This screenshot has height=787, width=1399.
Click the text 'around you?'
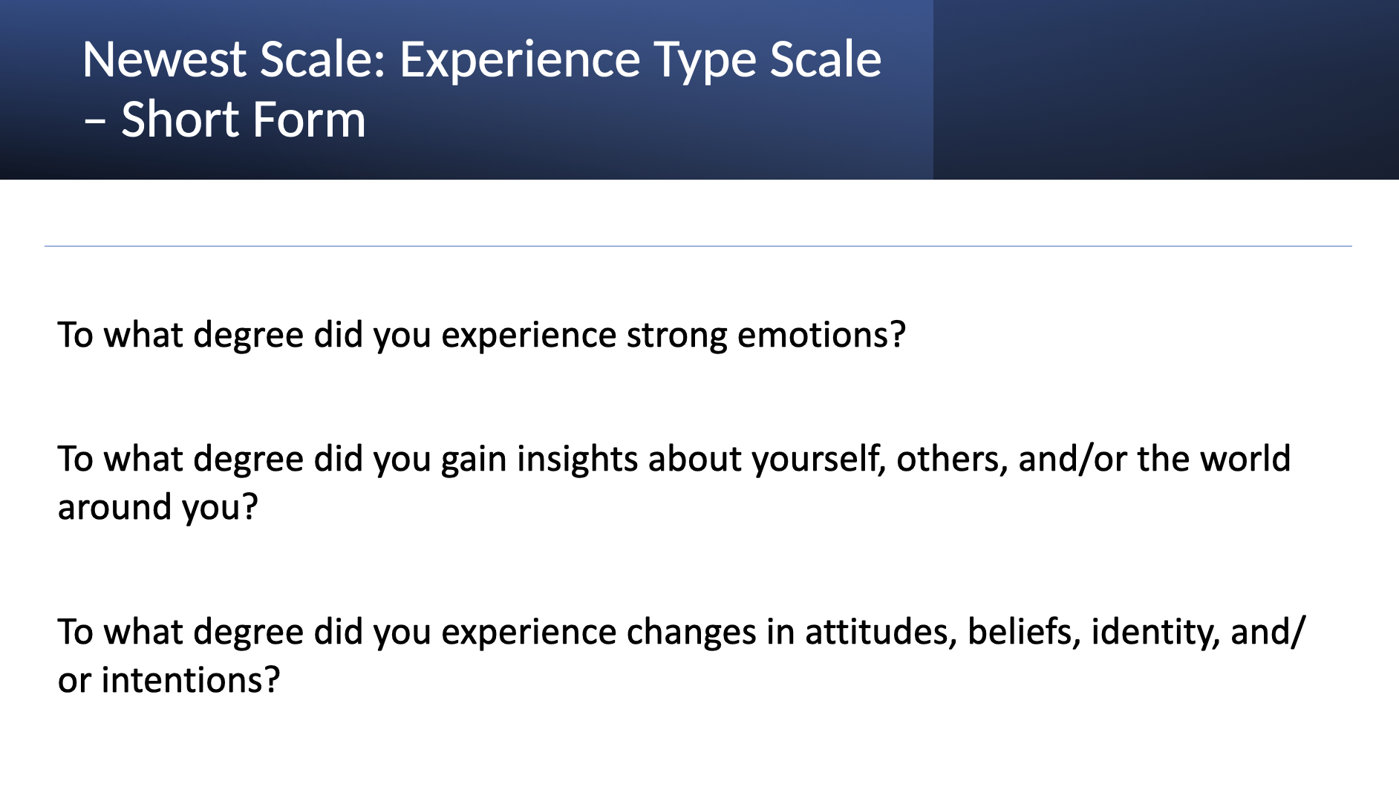tap(157, 508)
